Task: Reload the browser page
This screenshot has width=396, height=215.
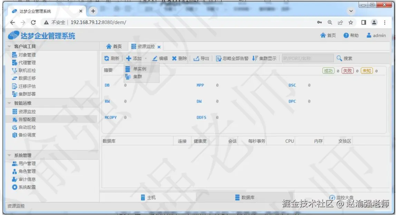Action: 33,22
